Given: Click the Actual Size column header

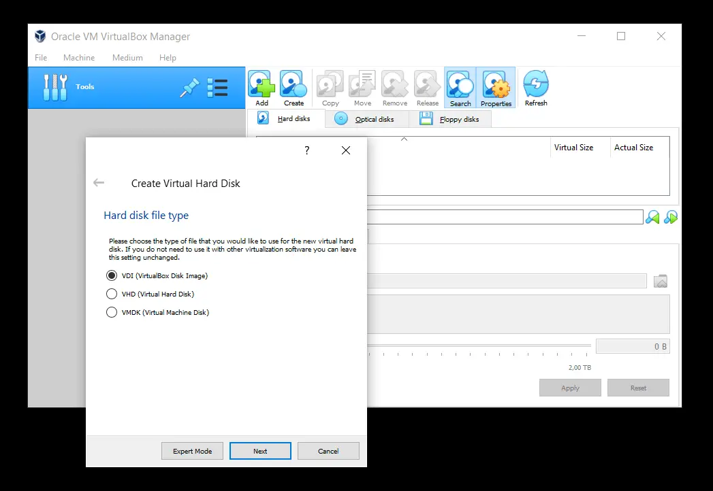Looking at the screenshot, I should click(633, 147).
